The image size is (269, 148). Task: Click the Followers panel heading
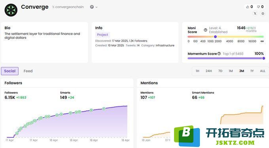click(x=13, y=83)
